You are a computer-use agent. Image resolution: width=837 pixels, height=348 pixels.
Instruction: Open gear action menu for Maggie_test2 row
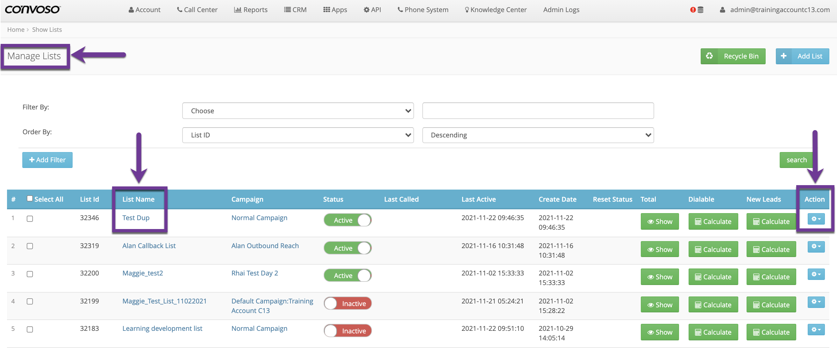pos(816,274)
